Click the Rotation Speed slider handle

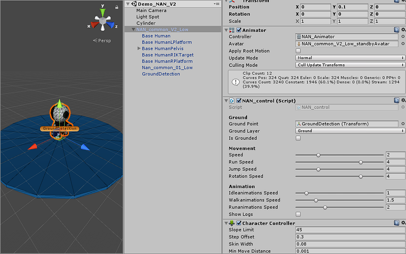pyautogui.click(x=360, y=177)
